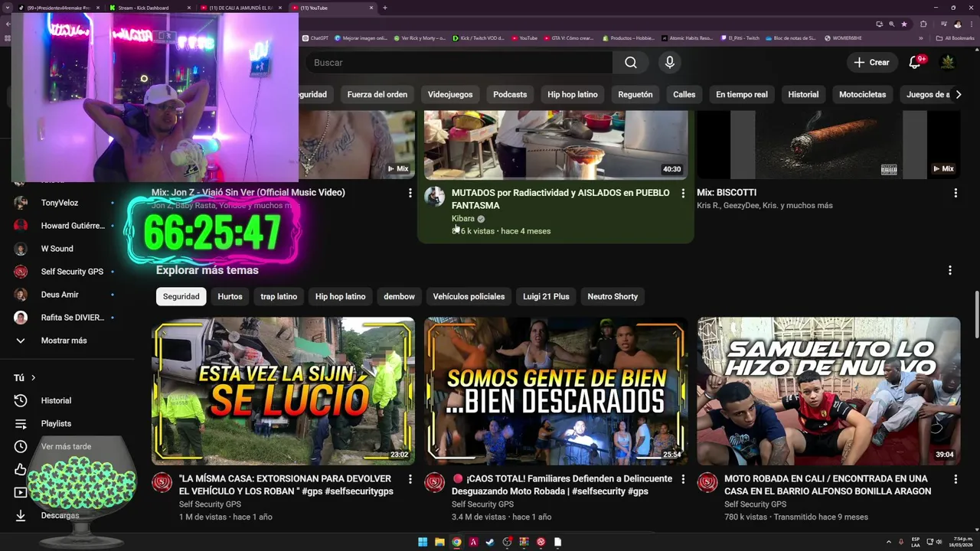This screenshot has width=980, height=551.
Task: Select the trap latino topic chip
Action: click(279, 297)
